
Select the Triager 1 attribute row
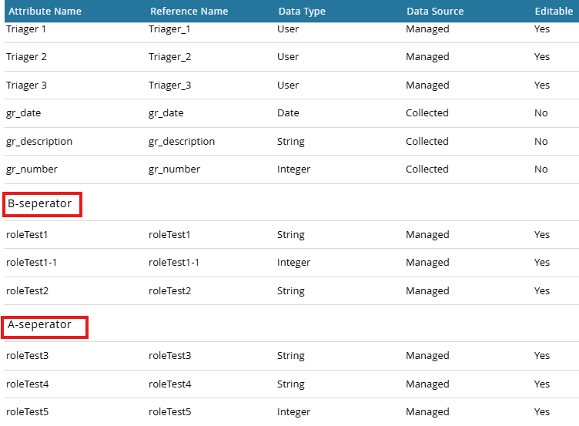pyautogui.click(x=26, y=29)
